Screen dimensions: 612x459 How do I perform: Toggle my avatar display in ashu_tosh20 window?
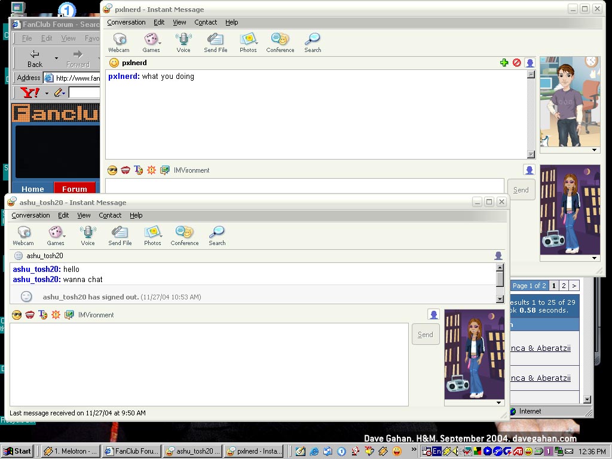tap(433, 314)
